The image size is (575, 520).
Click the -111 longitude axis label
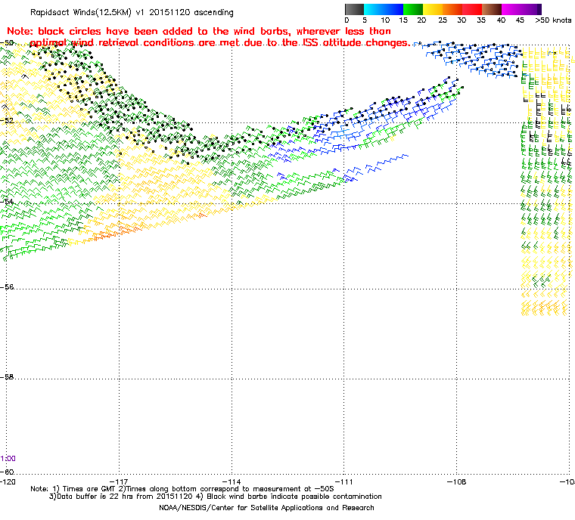coord(344,482)
